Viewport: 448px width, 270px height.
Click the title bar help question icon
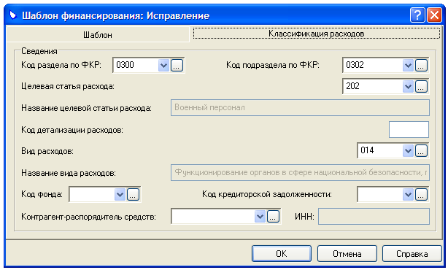click(417, 15)
